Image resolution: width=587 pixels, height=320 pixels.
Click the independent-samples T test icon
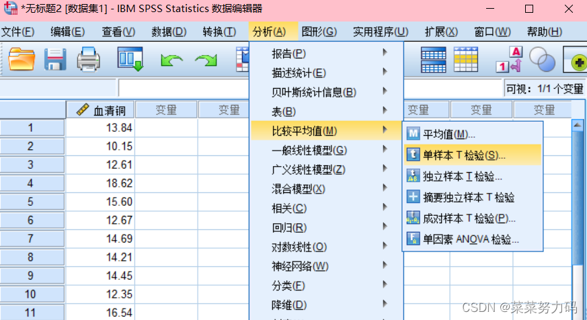point(413,176)
